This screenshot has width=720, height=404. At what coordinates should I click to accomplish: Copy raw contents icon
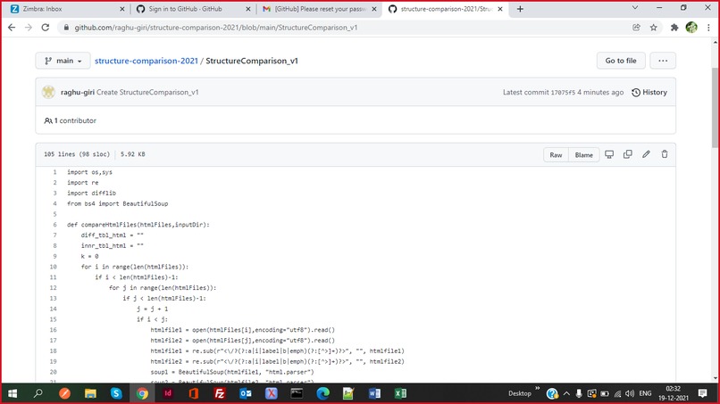click(628, 154)
